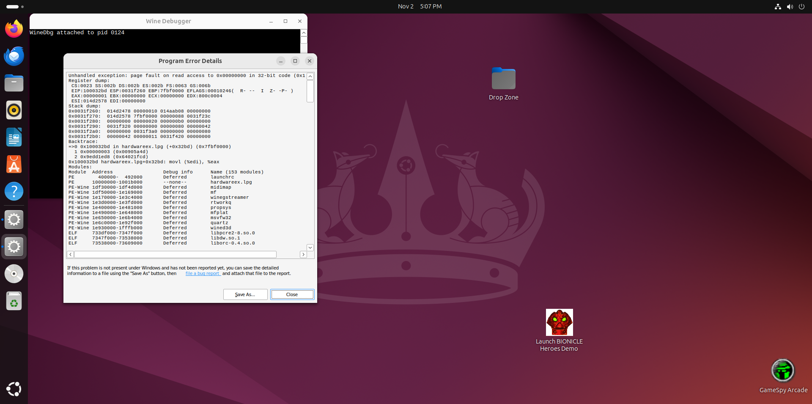
Task: Click the hardwareex.lpg module name
Action: click(x=231, y=182)
